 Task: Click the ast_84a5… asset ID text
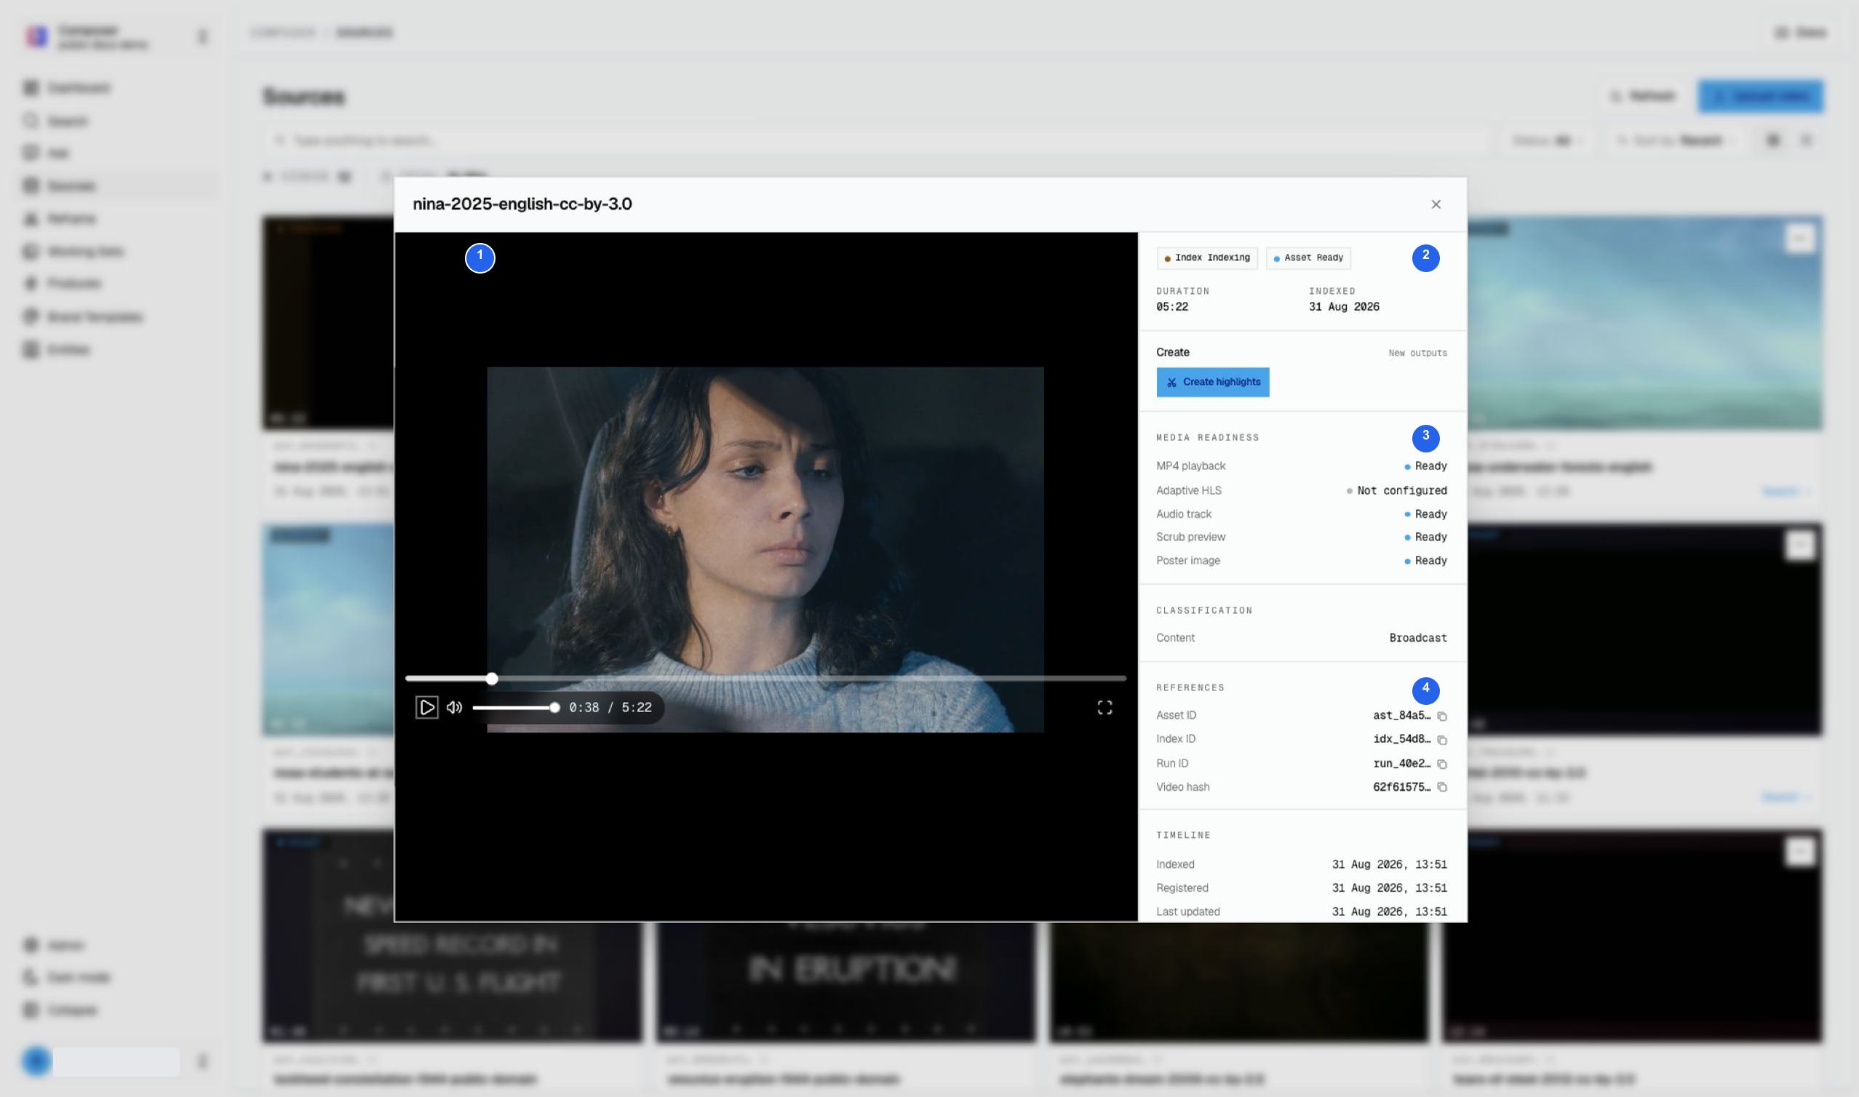1401,716
